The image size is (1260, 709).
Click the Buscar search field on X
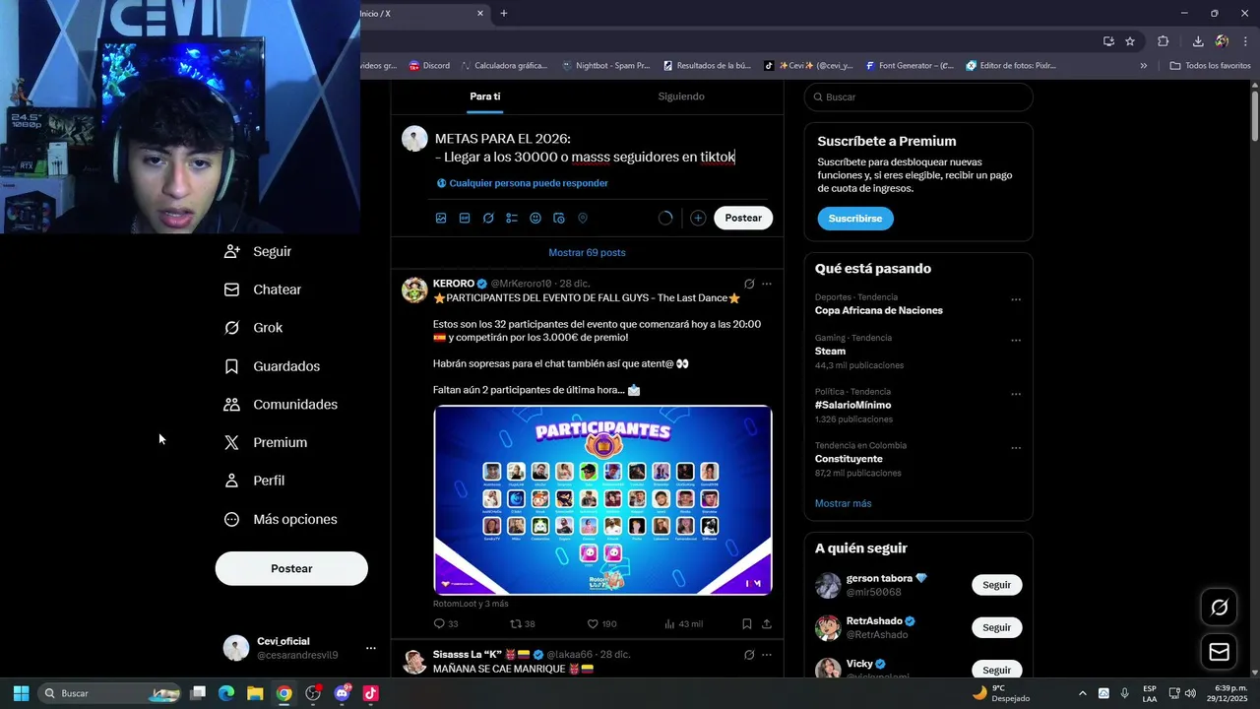[918, 97]
